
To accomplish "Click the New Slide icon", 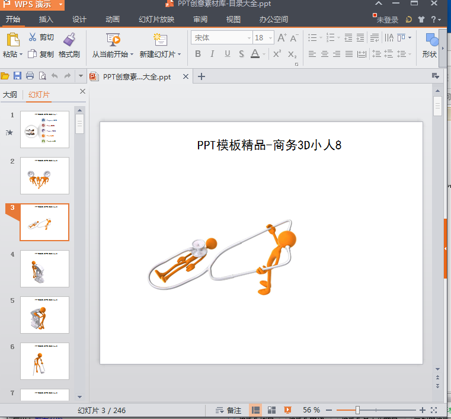I will tap(160, 39).
